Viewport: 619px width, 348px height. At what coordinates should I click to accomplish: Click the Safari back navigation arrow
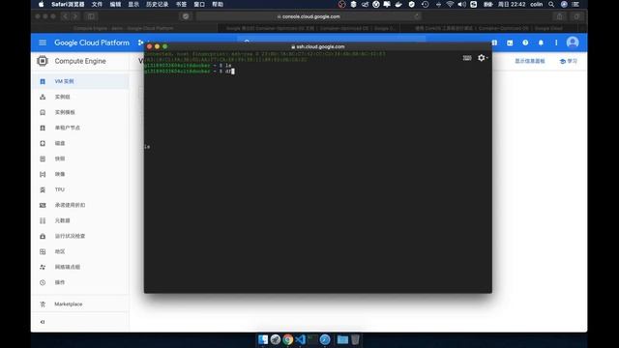65,16
